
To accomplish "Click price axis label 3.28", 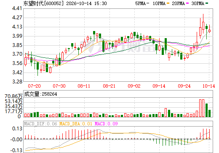I will 17,81.
